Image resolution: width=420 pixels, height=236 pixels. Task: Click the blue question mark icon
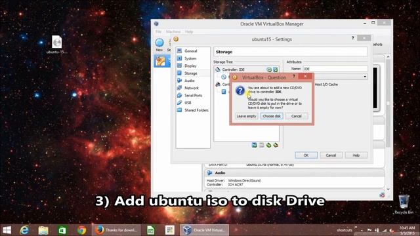coord(240,90)
